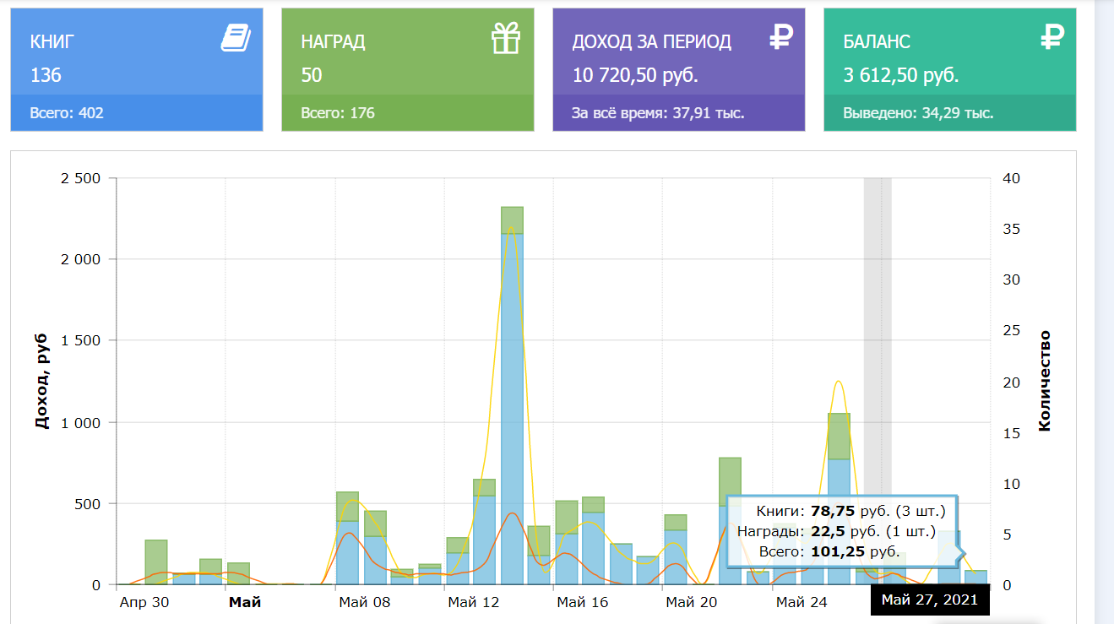Click the black 'Май 27, 2021' date label

point(929,600)
